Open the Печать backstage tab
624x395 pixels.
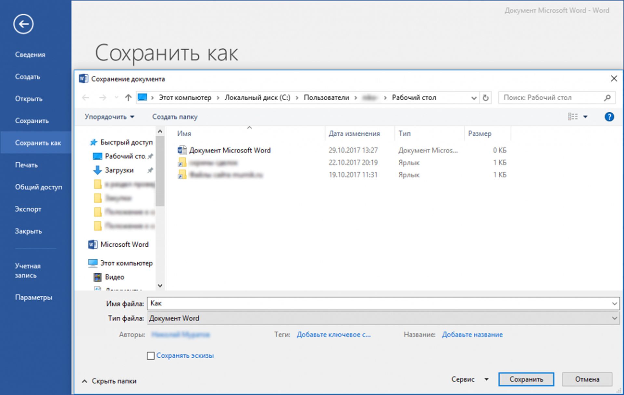point(26,165)
